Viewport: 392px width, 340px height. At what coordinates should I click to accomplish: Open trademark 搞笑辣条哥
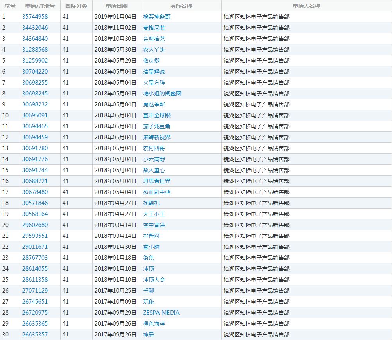click(157, 17)
